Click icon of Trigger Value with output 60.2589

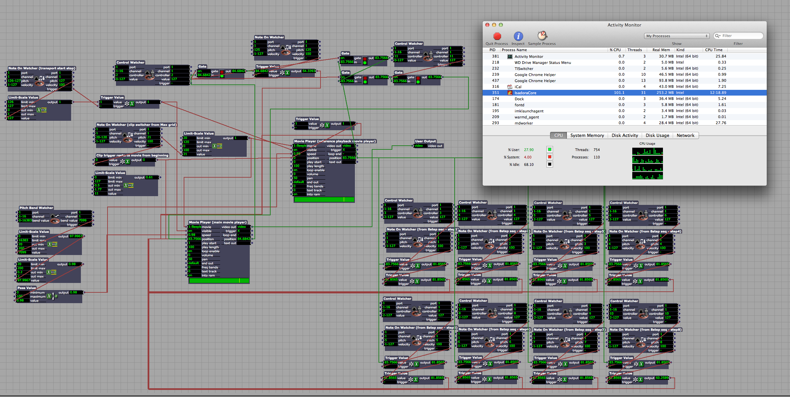click(x=638, y=380)
